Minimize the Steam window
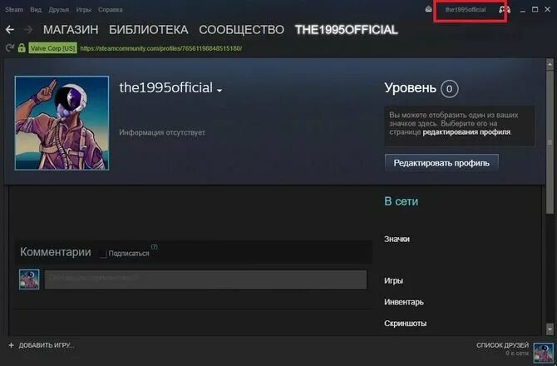This screenshot has width=557, height=366. [523, 10]
